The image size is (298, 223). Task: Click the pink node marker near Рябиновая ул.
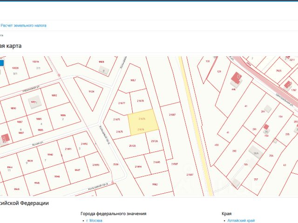59,75
